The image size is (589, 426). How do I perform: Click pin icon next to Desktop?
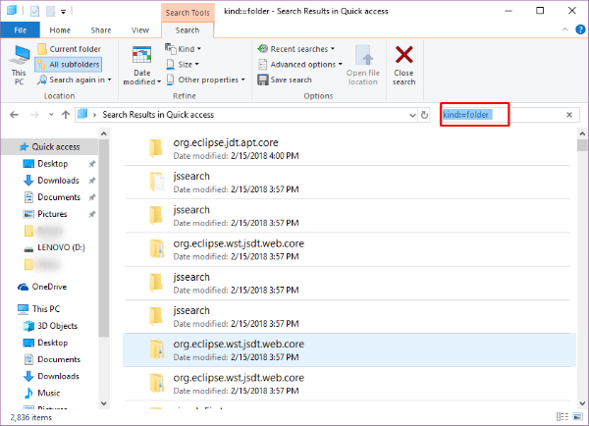pyautogui.click(x=92, y=164)
